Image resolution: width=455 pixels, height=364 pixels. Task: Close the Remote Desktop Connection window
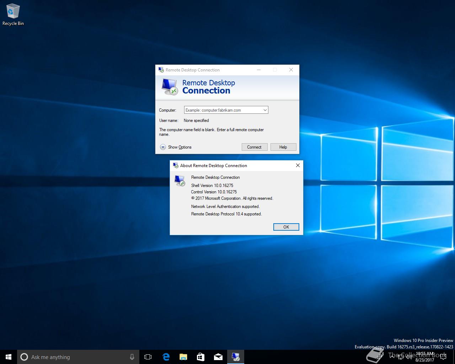coord(291,70)
